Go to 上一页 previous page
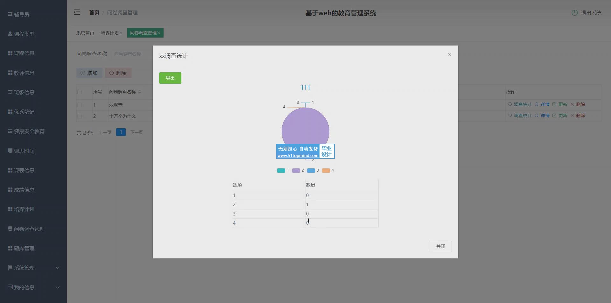The image size is (611, 303). coord(105,132)
